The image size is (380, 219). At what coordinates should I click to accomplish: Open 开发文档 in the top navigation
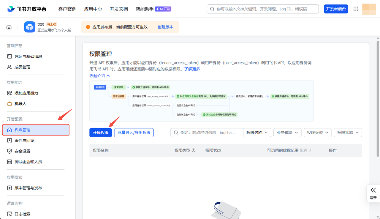click(119, 9)
